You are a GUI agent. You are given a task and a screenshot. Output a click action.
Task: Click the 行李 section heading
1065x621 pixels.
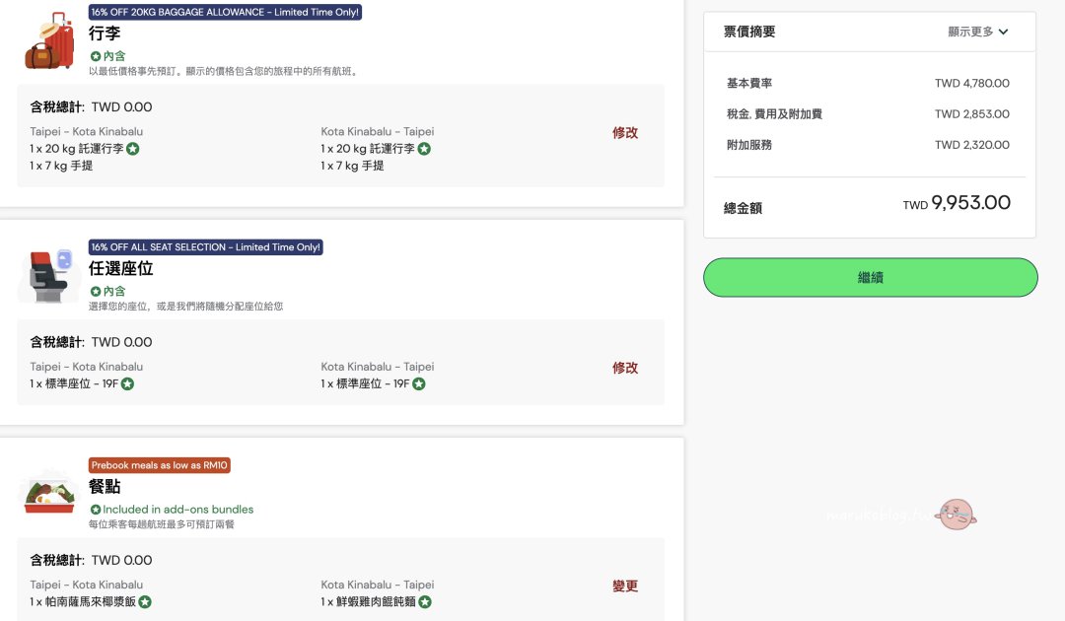point(105,34)
